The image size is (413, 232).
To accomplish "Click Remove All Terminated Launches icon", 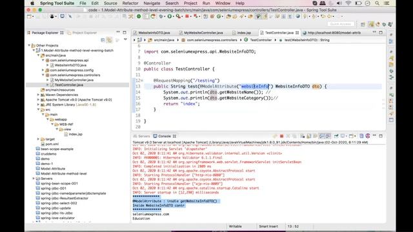I will click(x=294, y=136).
